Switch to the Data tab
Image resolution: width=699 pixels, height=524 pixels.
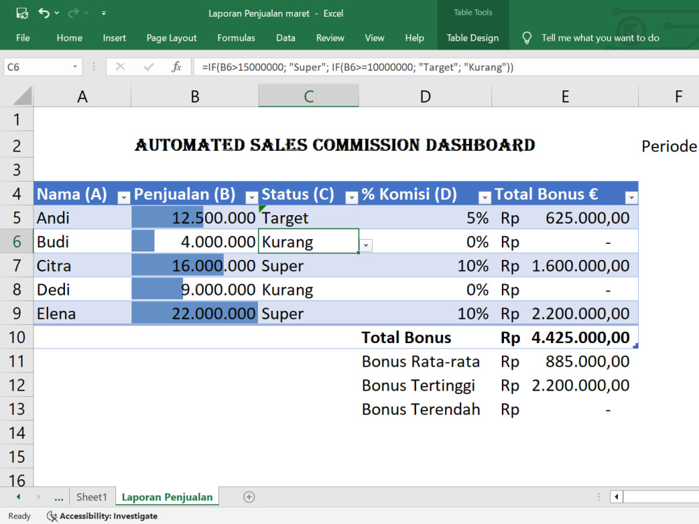[x=285, y=38]
